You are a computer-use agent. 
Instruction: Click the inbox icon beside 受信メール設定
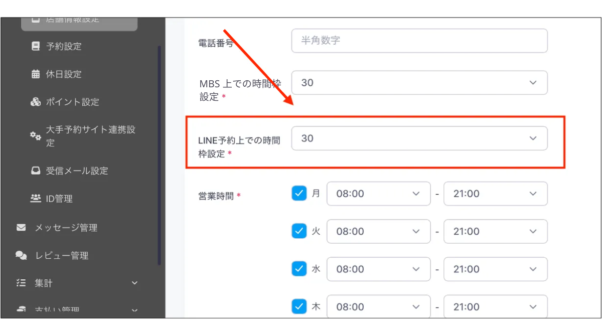[x=35, y=171]
